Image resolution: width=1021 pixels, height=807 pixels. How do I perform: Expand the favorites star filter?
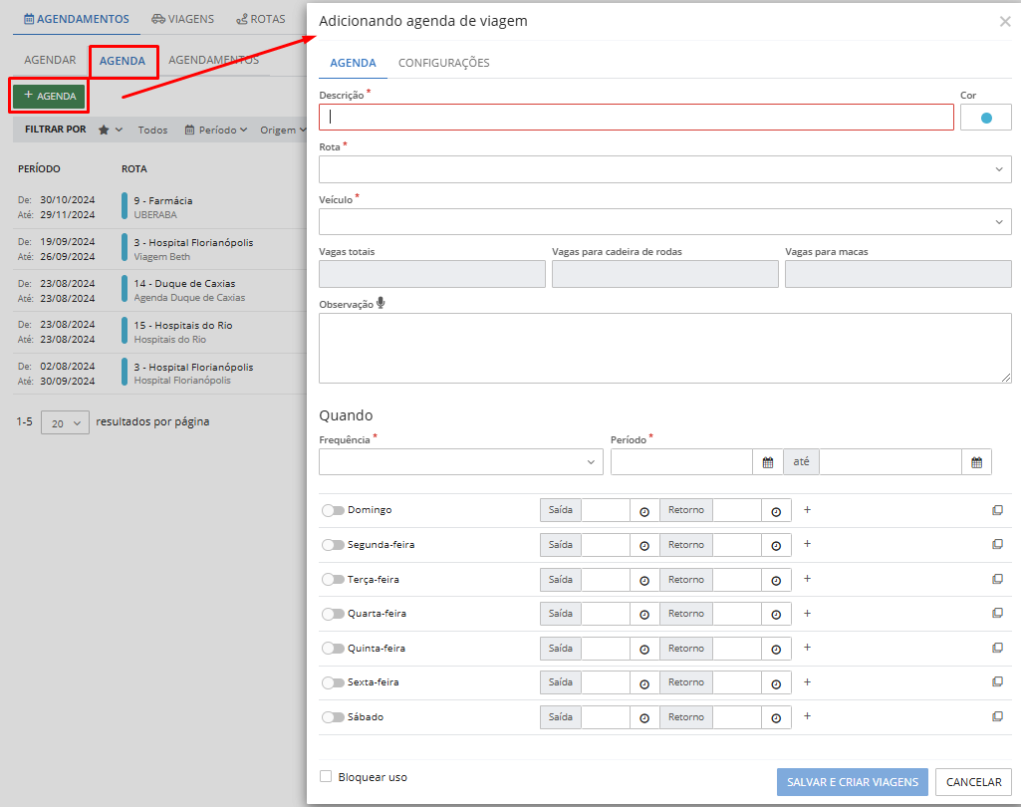[110, 130]
